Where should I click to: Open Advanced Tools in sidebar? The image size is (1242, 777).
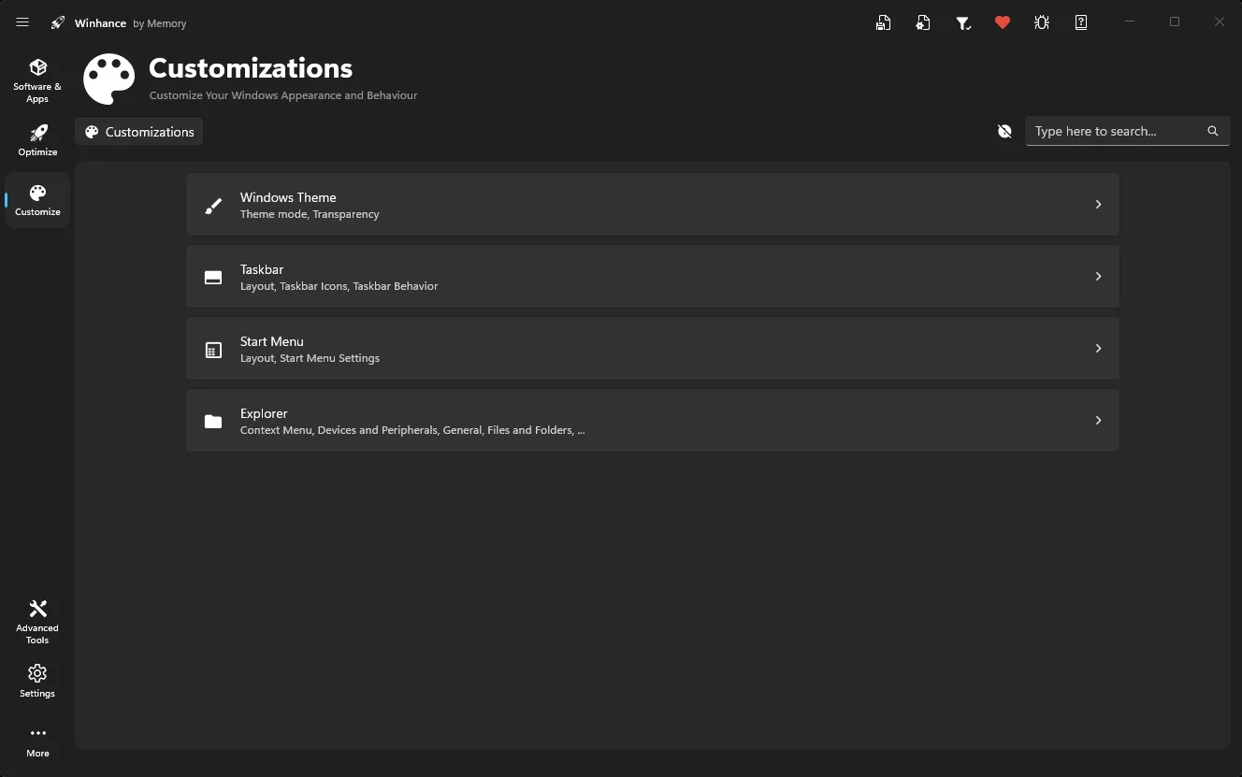37,621
